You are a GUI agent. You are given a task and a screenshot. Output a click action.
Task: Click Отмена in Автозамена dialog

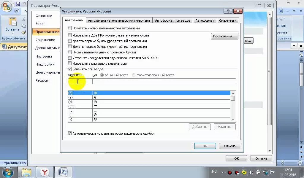pos(230,146)
